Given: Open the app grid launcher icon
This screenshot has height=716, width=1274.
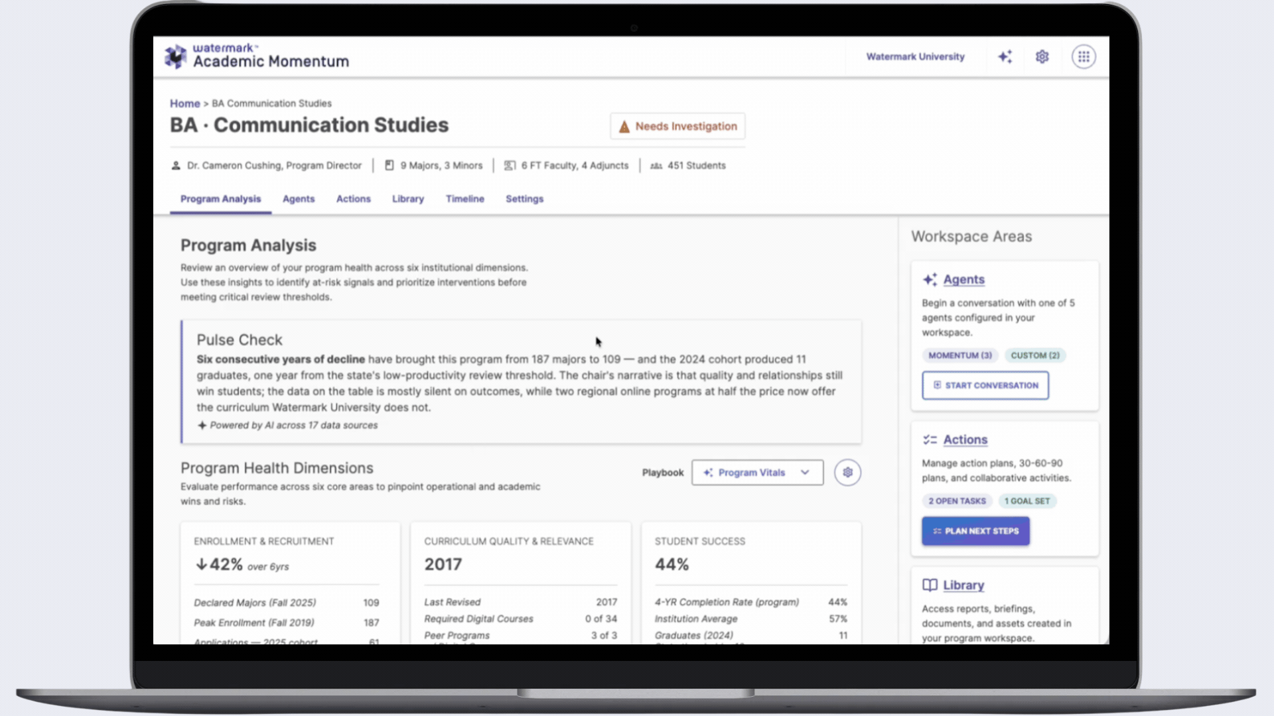Looking at the screenshot, I should pos(1084,57).
